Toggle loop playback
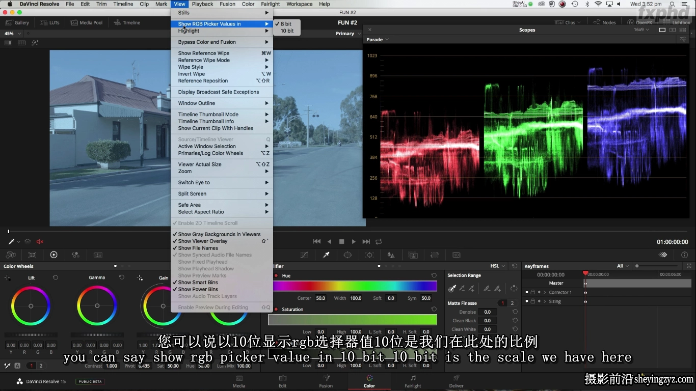 click(x=379, y=241)
